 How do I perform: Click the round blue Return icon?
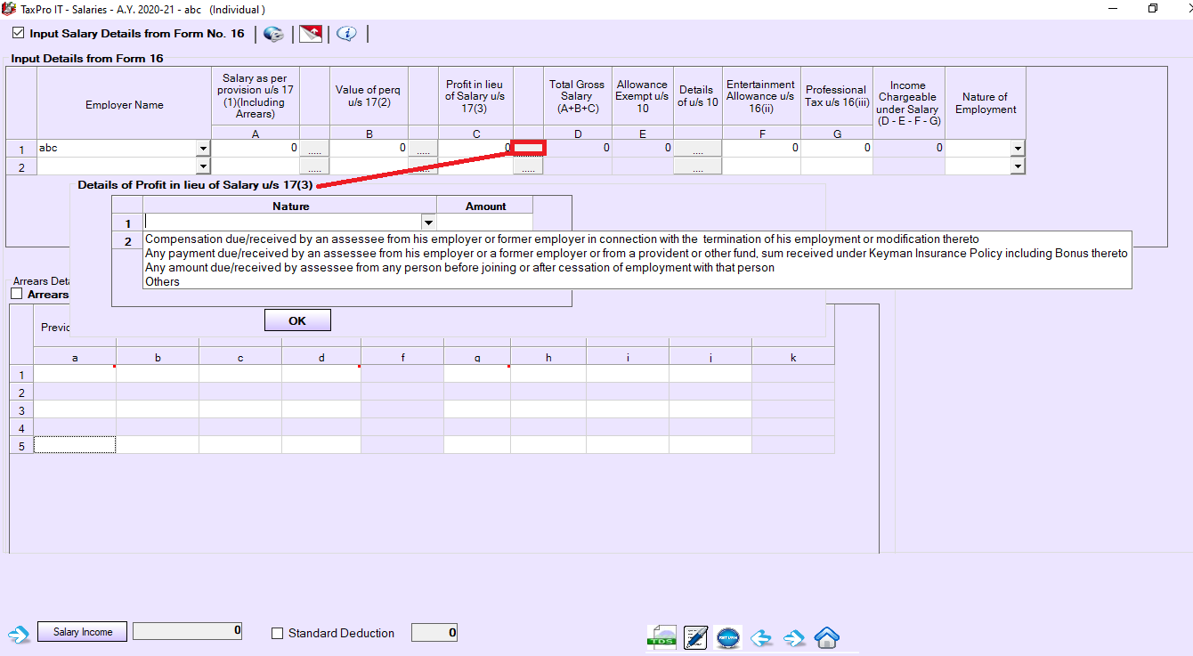pos(728,637)
